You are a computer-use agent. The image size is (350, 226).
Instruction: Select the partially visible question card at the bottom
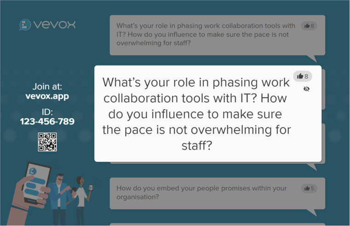217,224
